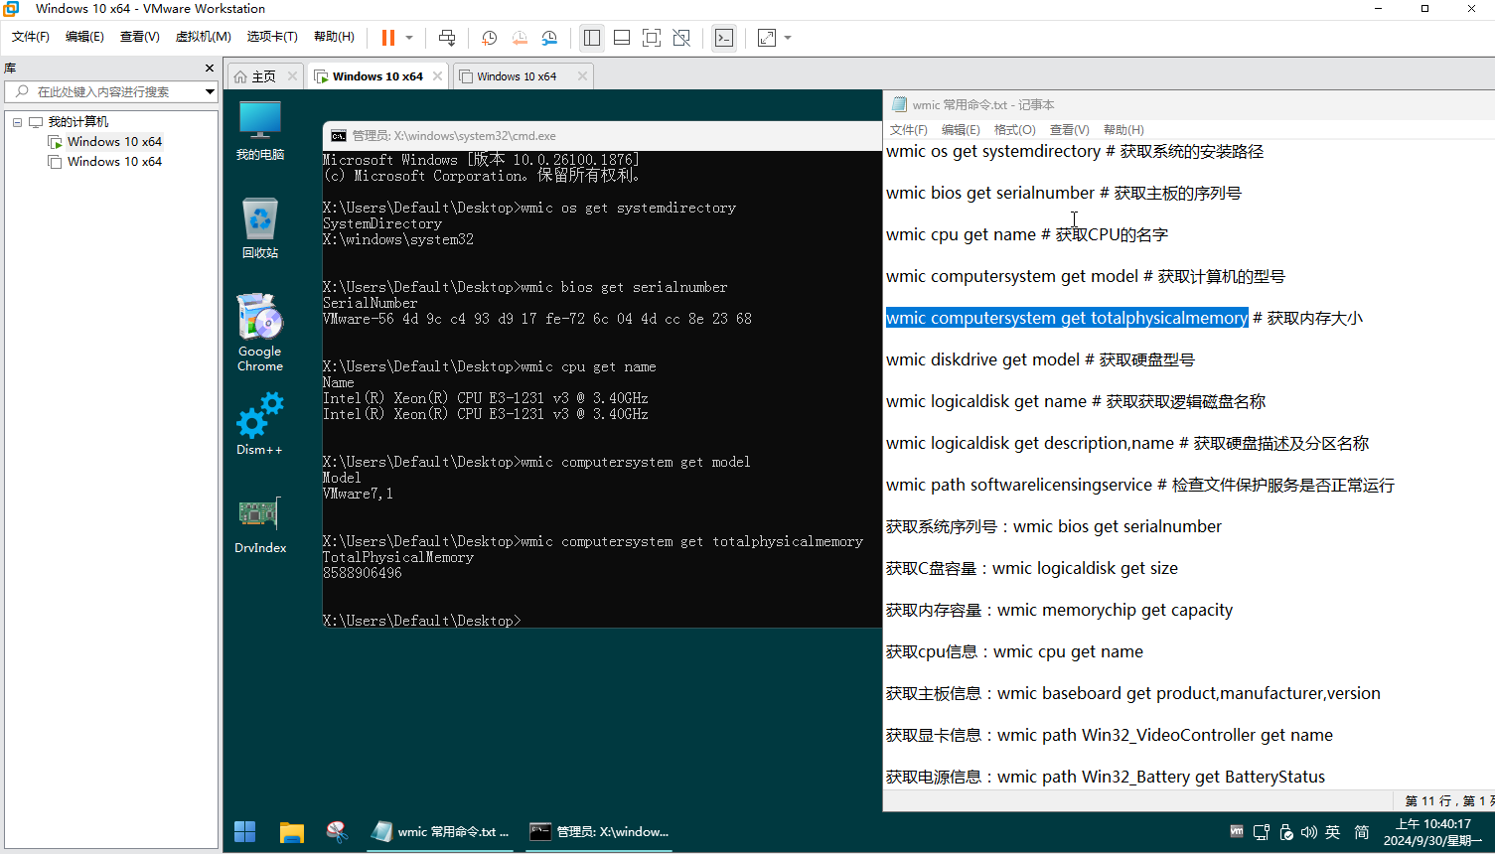This screenshot has height=854, width=1495.
Task: Open File Explorer from guest taskbar
Action: (291, 832)
